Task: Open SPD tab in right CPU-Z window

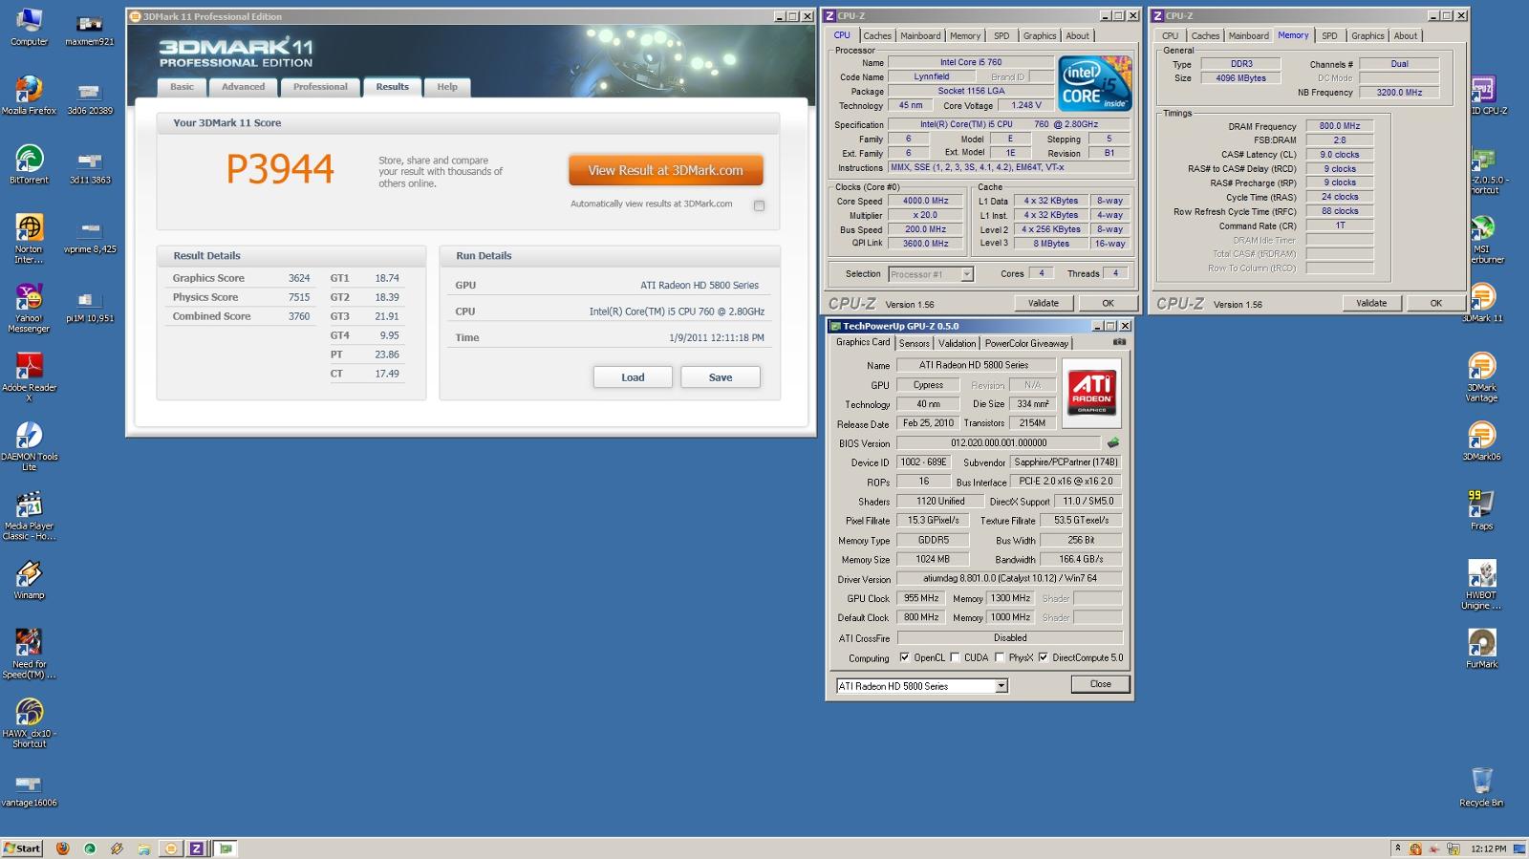Action: click(x=1329, y=36)
